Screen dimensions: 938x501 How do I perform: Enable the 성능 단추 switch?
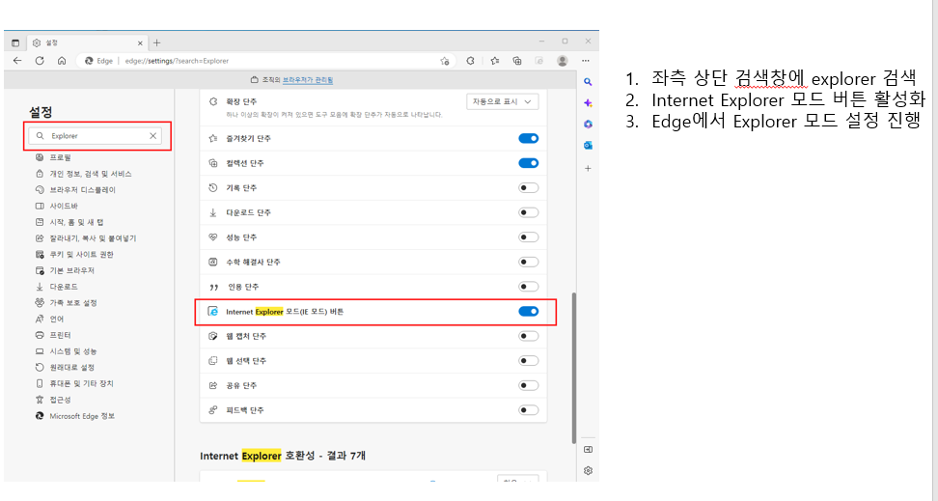pyautogui.click(x=528, y=237)
